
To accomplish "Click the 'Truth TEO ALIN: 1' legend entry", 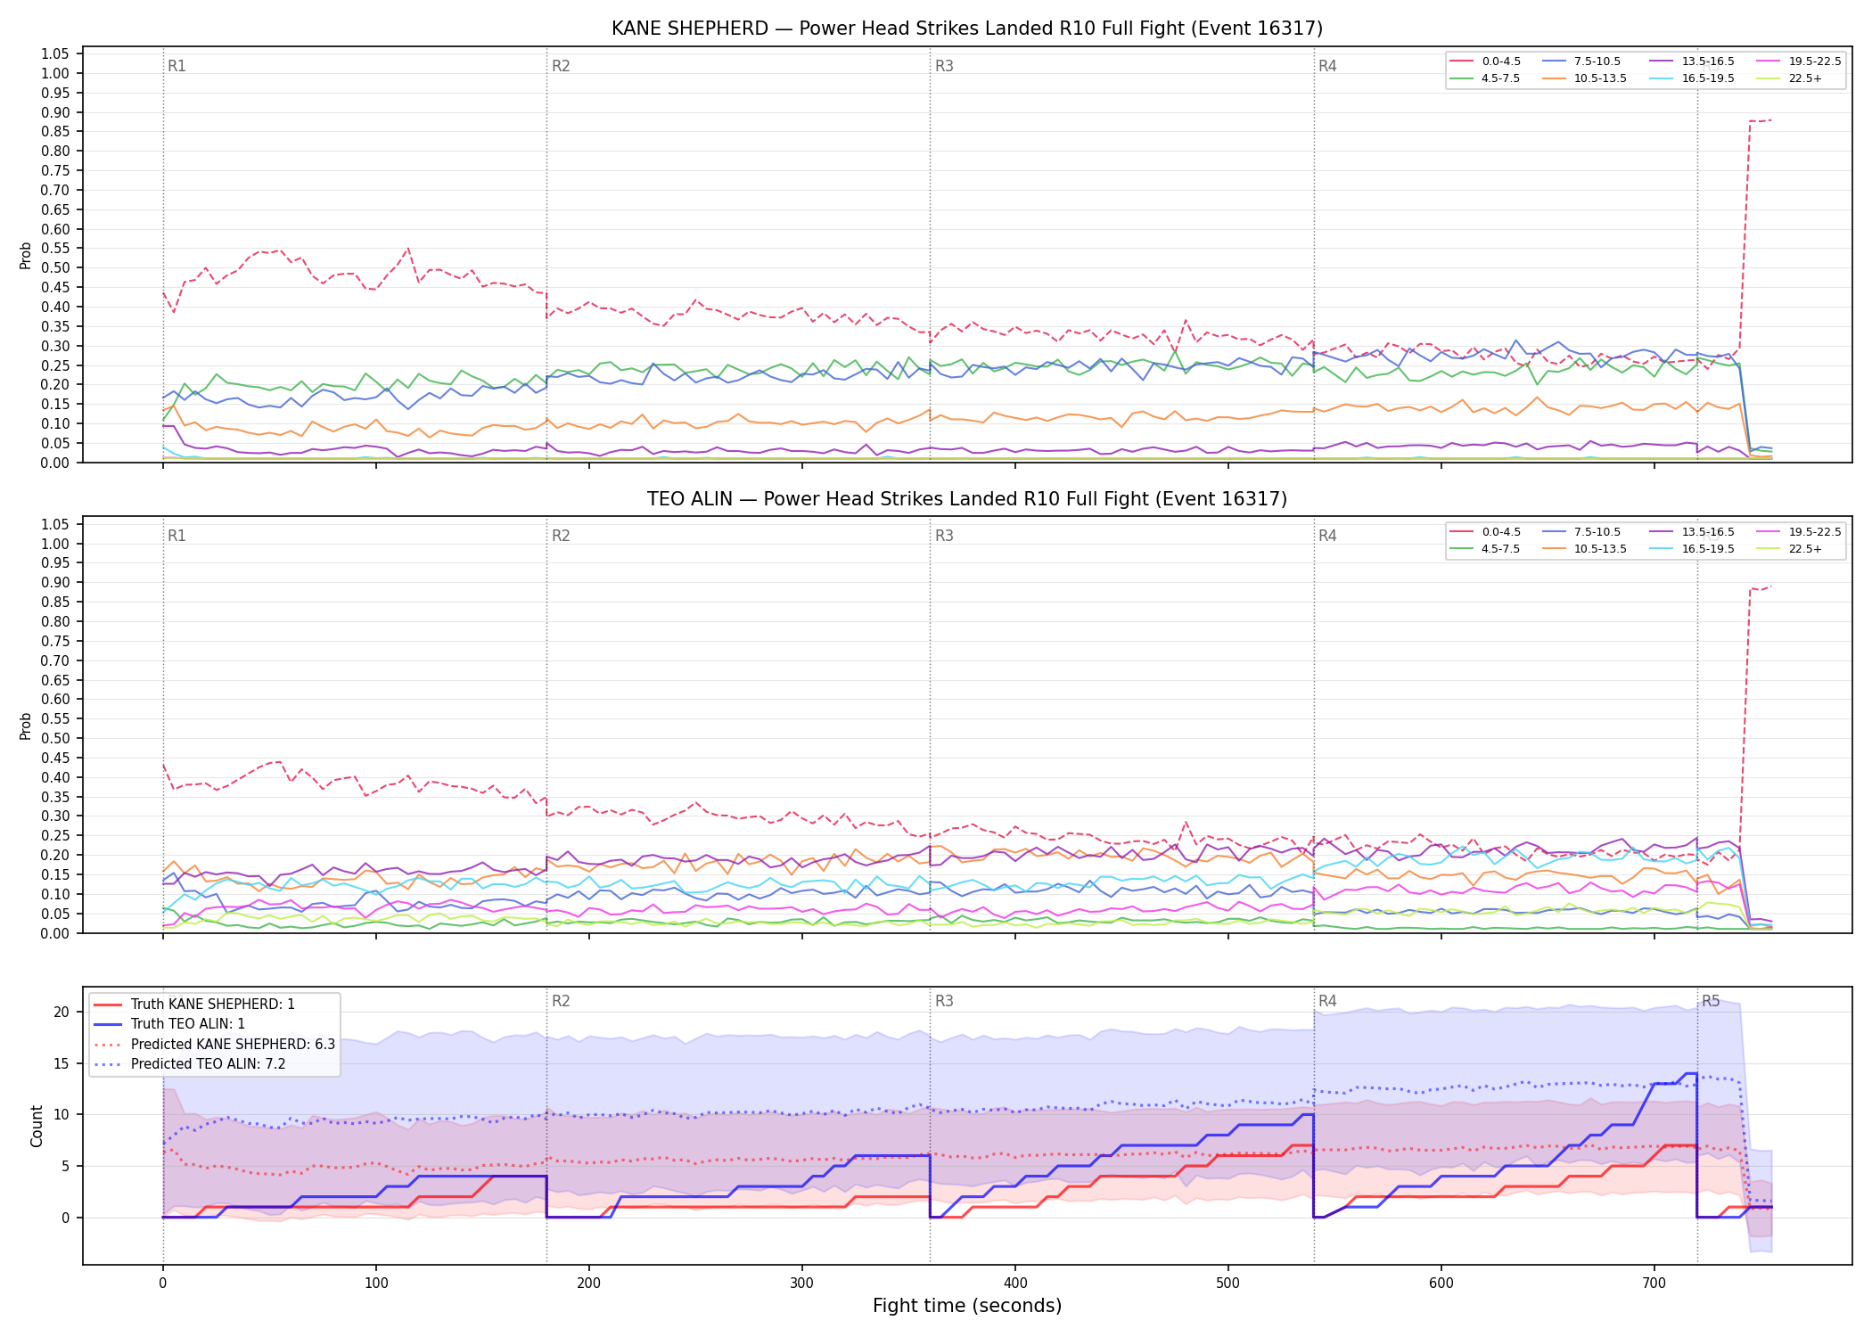I will (x=182, y=1024).
